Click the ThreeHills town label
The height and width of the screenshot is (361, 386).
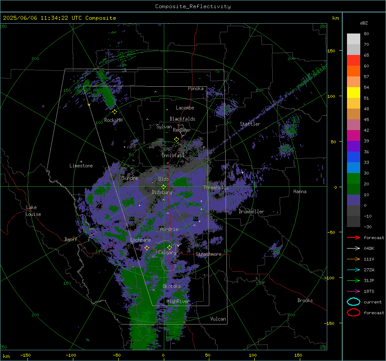click(216, 188)
